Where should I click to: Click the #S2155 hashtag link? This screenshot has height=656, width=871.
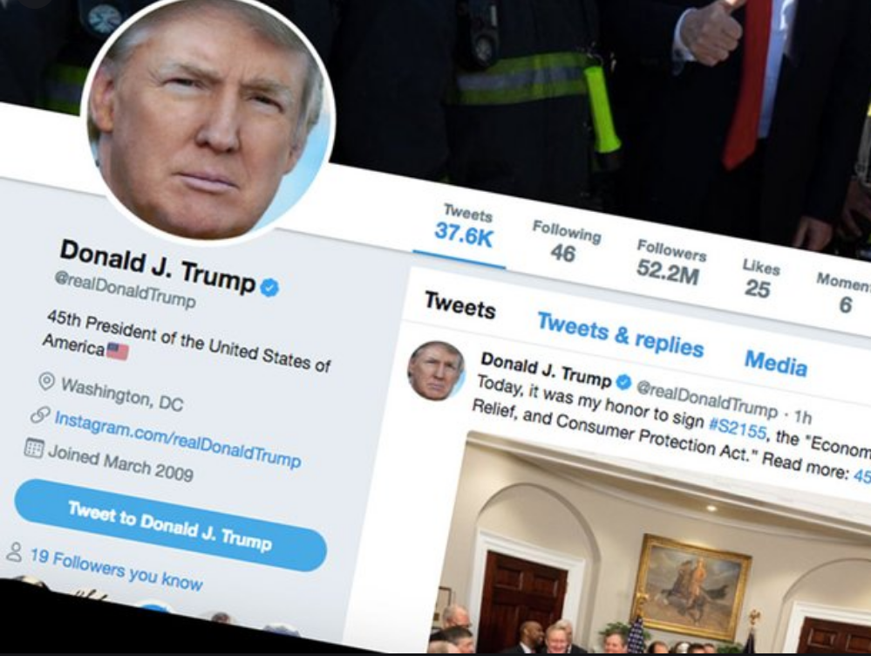coord(738,427)
